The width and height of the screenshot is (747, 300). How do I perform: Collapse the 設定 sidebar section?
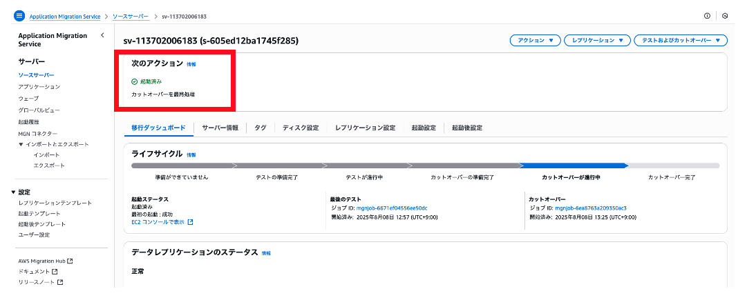point(13,192)
